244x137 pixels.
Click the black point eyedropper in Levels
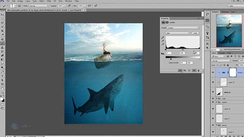pyautogui.click(x=163, y=37)
